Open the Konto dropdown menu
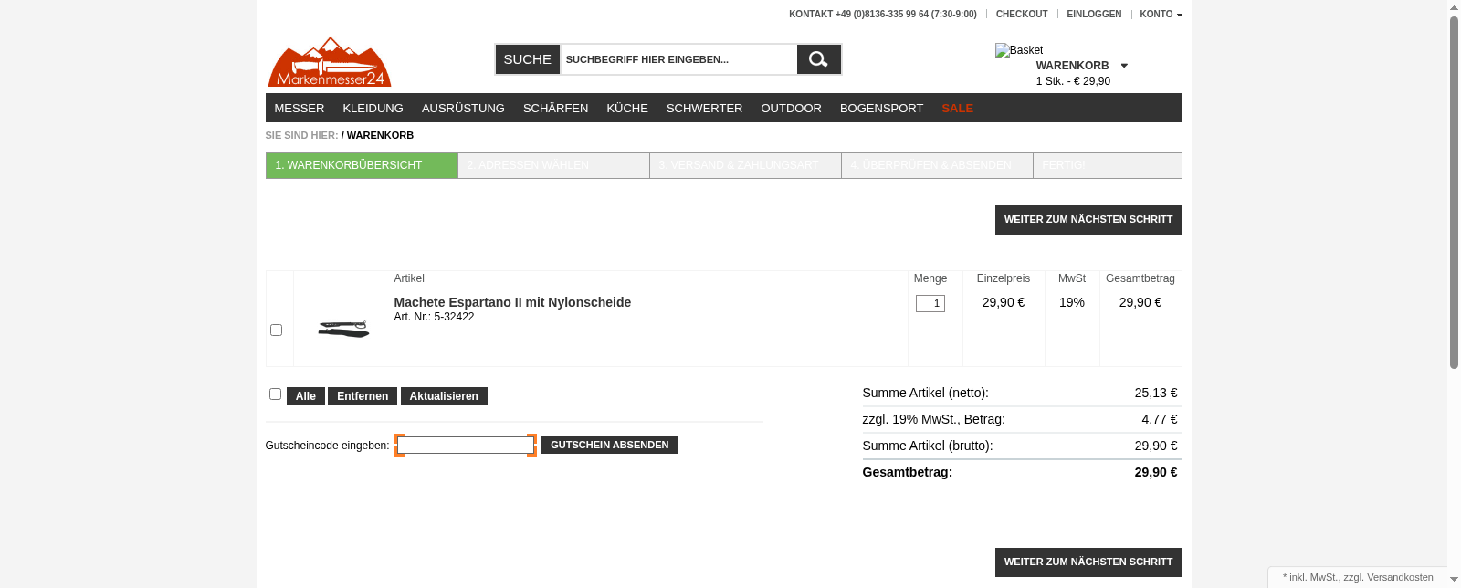 pyautogui.click(x=1161, y=15)
